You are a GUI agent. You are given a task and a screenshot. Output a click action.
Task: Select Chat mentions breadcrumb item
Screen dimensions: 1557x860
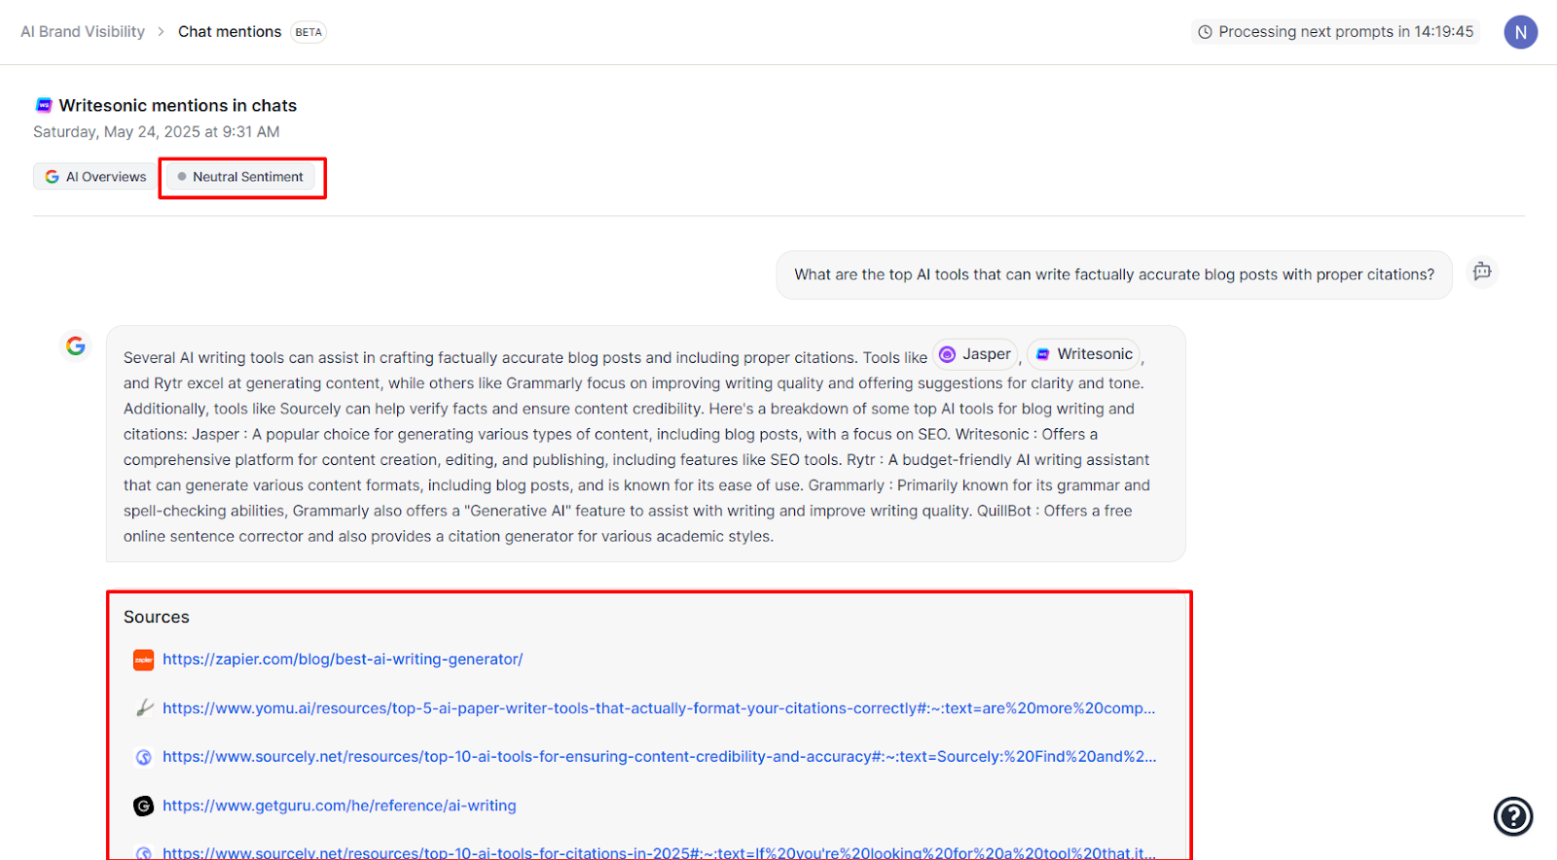click(230, 32)
